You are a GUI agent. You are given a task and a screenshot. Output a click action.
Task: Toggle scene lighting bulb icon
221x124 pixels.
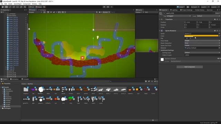(x=48, y=12)
